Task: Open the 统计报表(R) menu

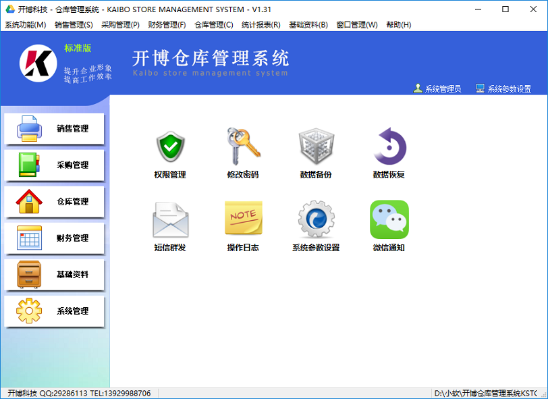Action: [x=261, y=25]
